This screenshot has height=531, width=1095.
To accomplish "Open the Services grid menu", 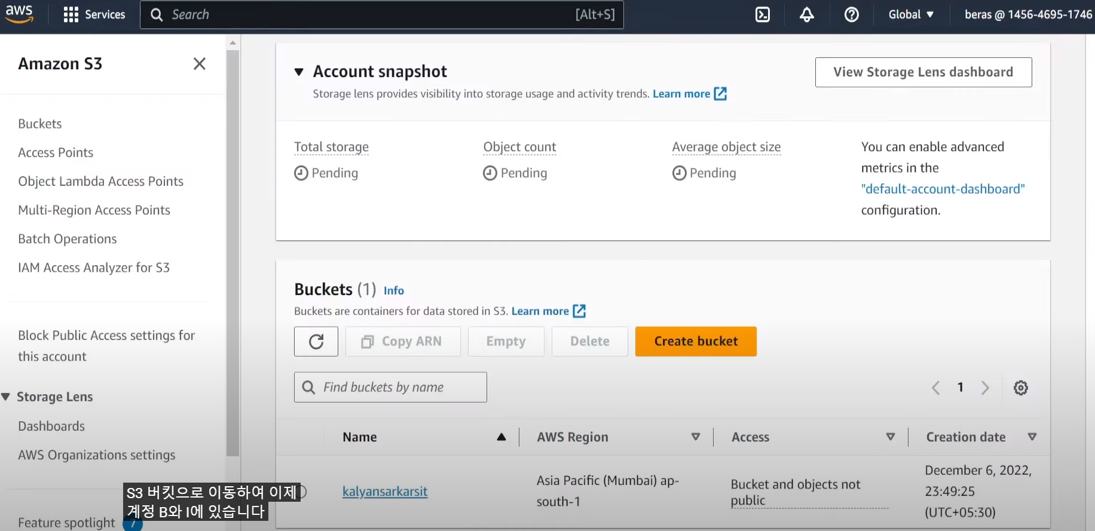I will 94,14.
